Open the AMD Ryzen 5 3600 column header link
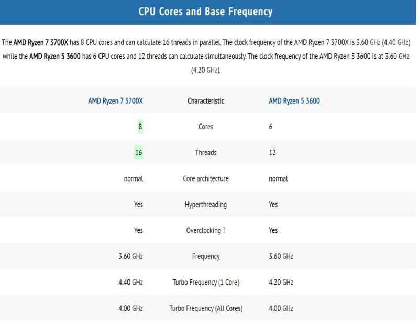The height and width of the screenshot is (327, 419). tap(294, 101)
